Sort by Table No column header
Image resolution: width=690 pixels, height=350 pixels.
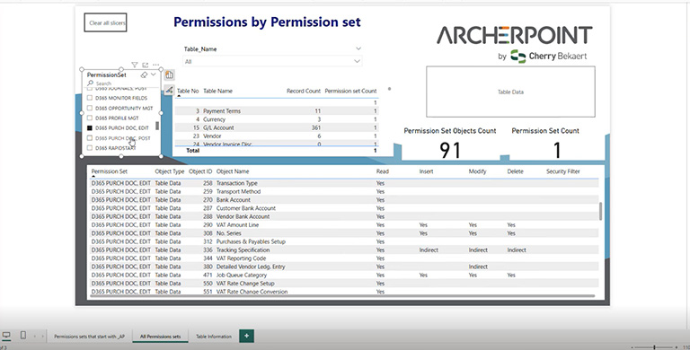click(188, 91)
